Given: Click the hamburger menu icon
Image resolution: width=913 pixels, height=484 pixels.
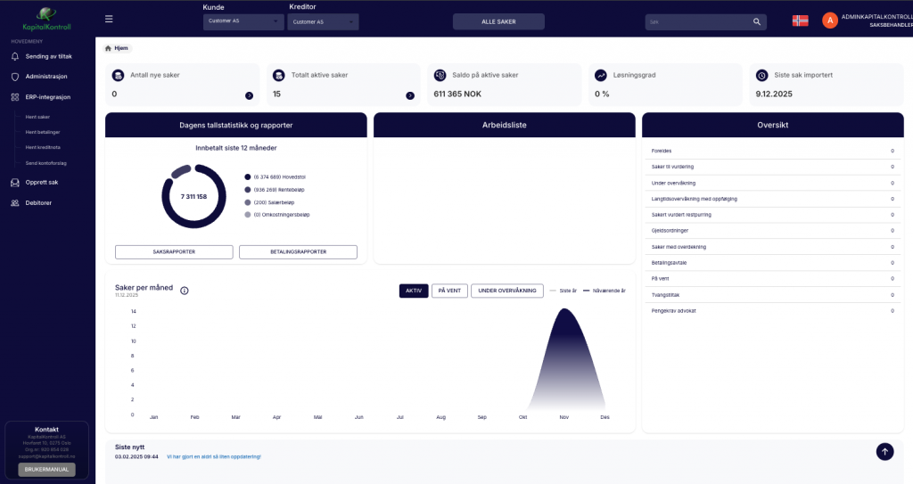Looking at the screenshot, I should pos(109,19).
